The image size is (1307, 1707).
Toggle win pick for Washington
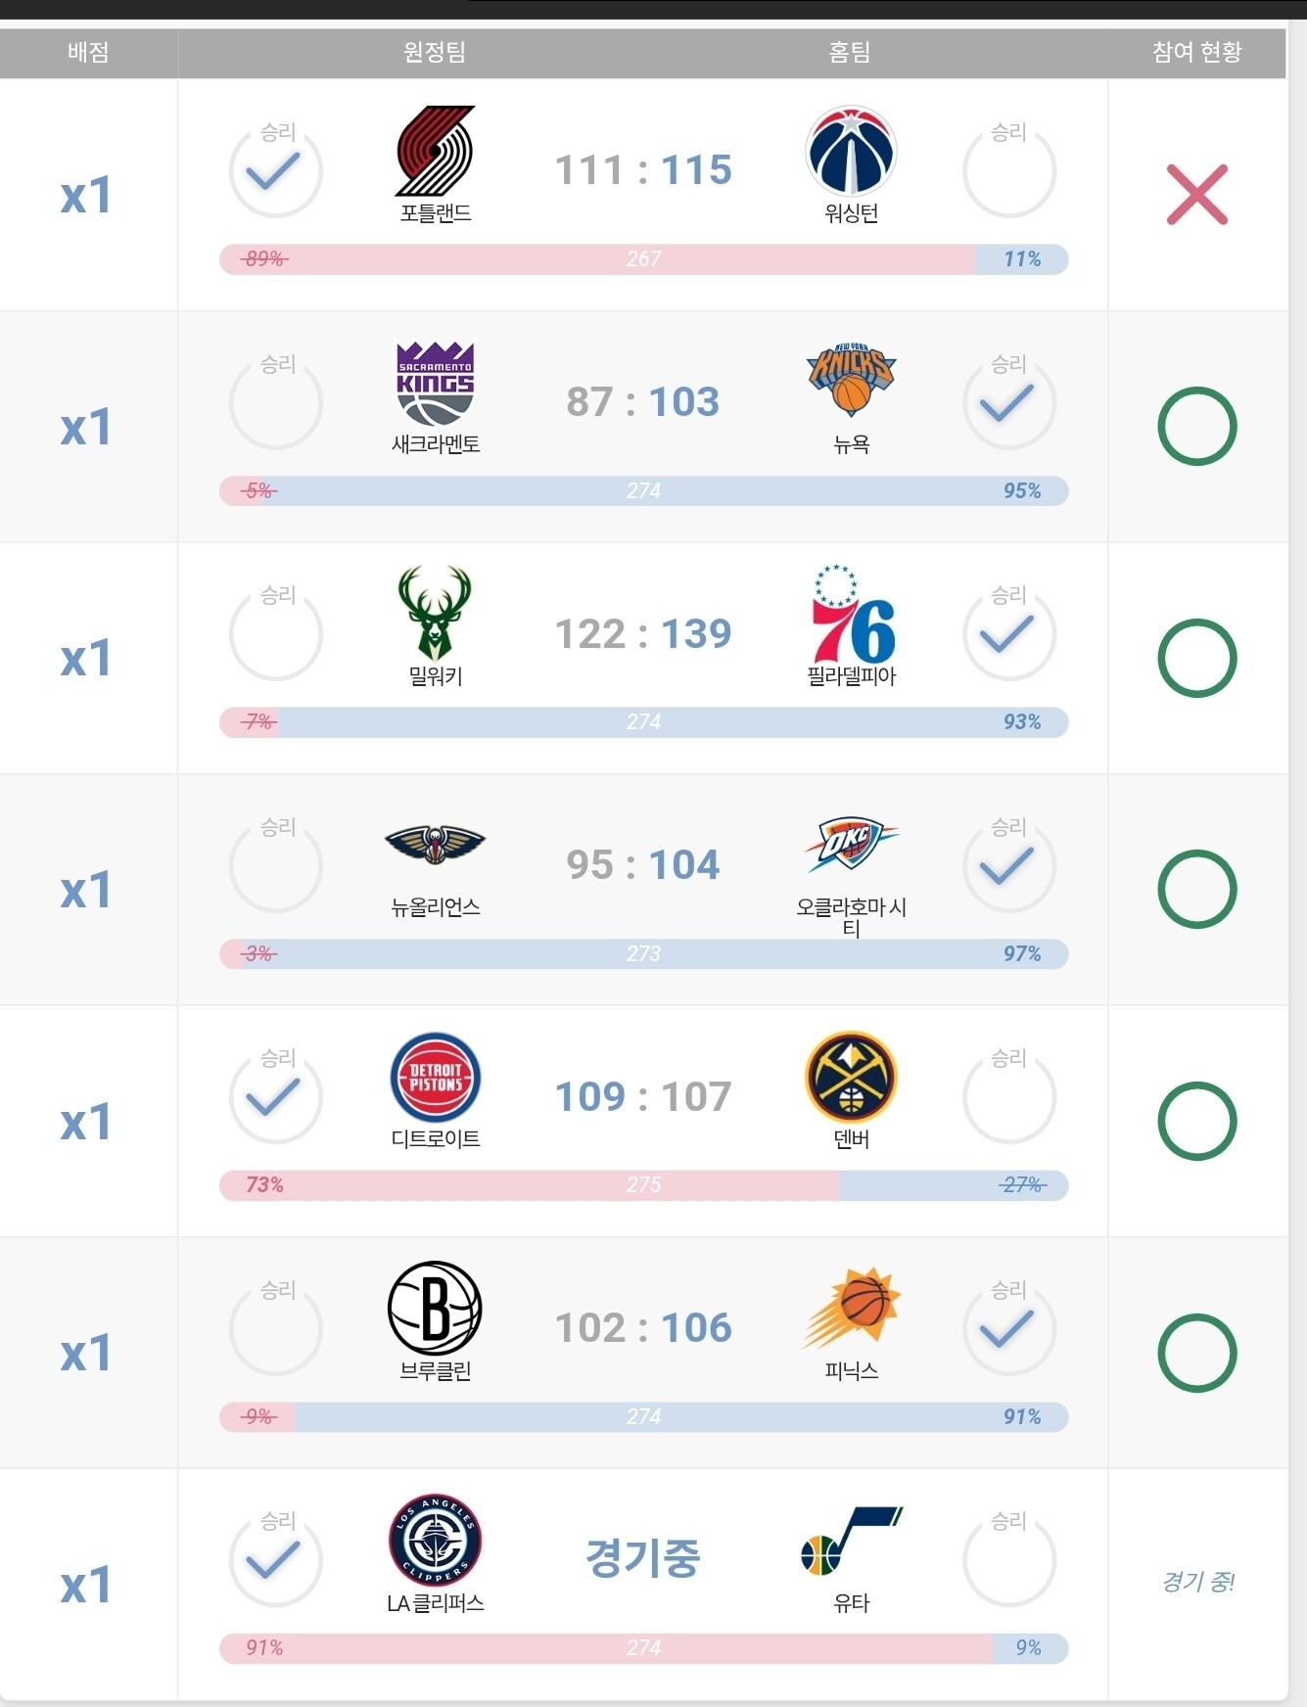click(1008, 171)
